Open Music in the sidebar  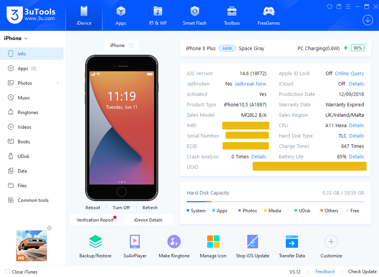click(32, 97)
